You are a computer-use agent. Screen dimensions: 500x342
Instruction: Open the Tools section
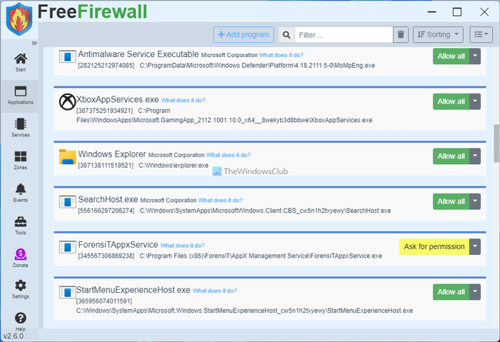[21, 226]
